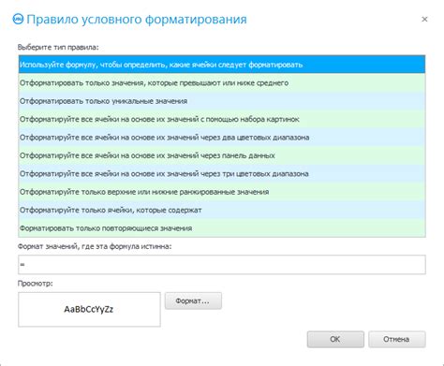Close the conditional formatting dialog

424,20
